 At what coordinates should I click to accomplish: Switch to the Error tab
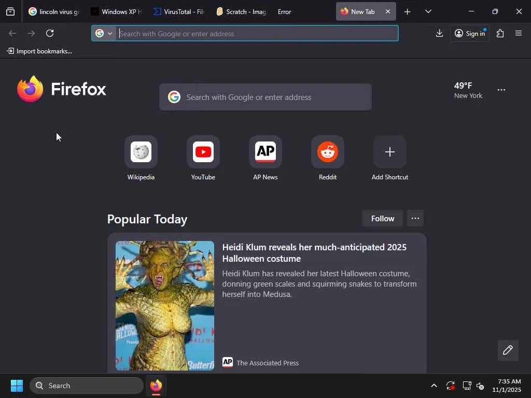[303, 12]
